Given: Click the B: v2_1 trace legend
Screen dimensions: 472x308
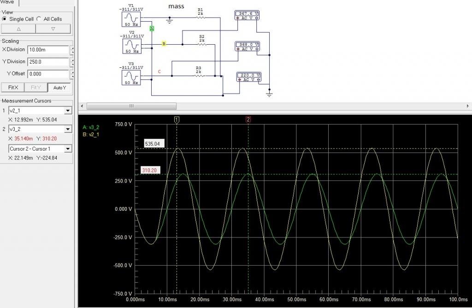Looking at the screenshot, I should 91,135.
